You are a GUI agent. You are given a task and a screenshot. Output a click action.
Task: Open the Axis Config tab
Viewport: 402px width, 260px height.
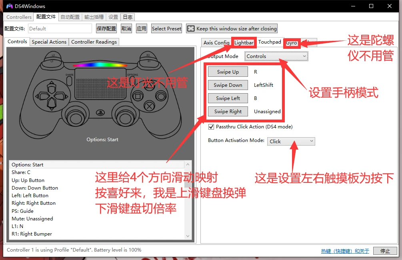coord(216,42)
